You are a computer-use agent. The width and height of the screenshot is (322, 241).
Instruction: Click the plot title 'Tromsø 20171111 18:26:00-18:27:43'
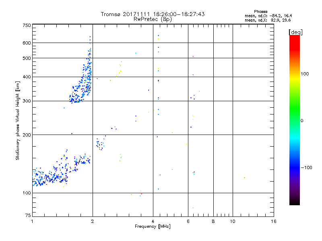point(153,14)
